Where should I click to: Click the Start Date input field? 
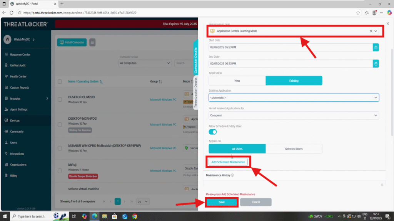pyautogui.click(x=290, y=47)
